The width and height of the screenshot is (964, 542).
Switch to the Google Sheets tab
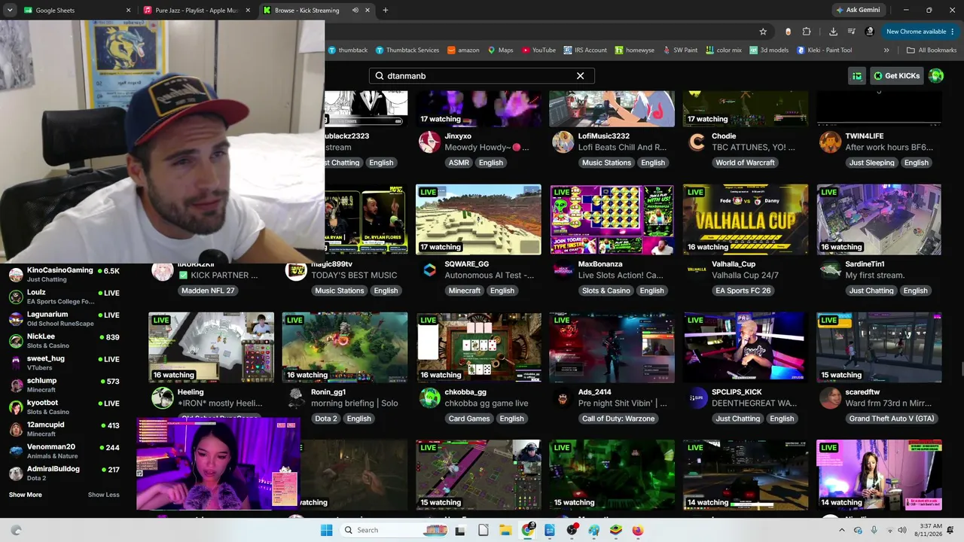tap(77, 11)
